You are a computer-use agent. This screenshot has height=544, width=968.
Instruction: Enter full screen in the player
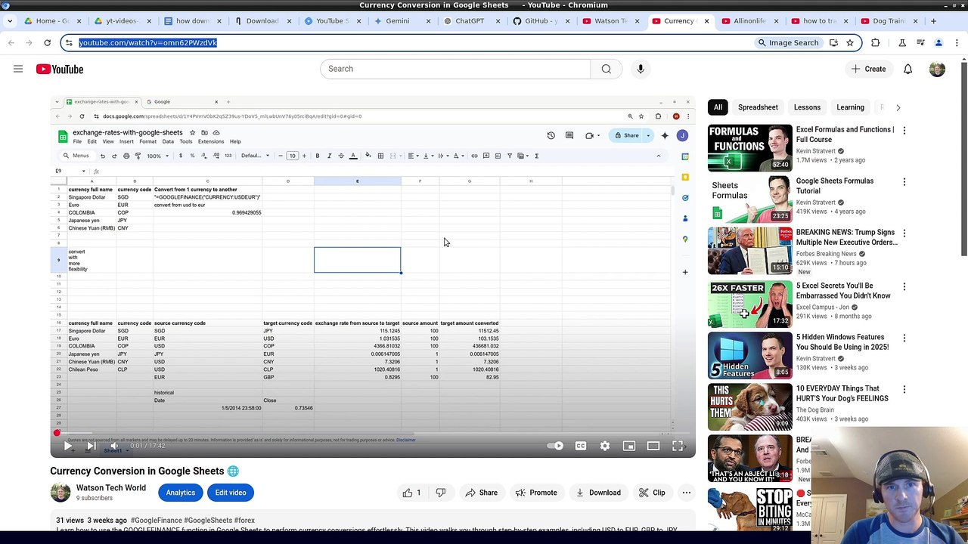(678, 446)
